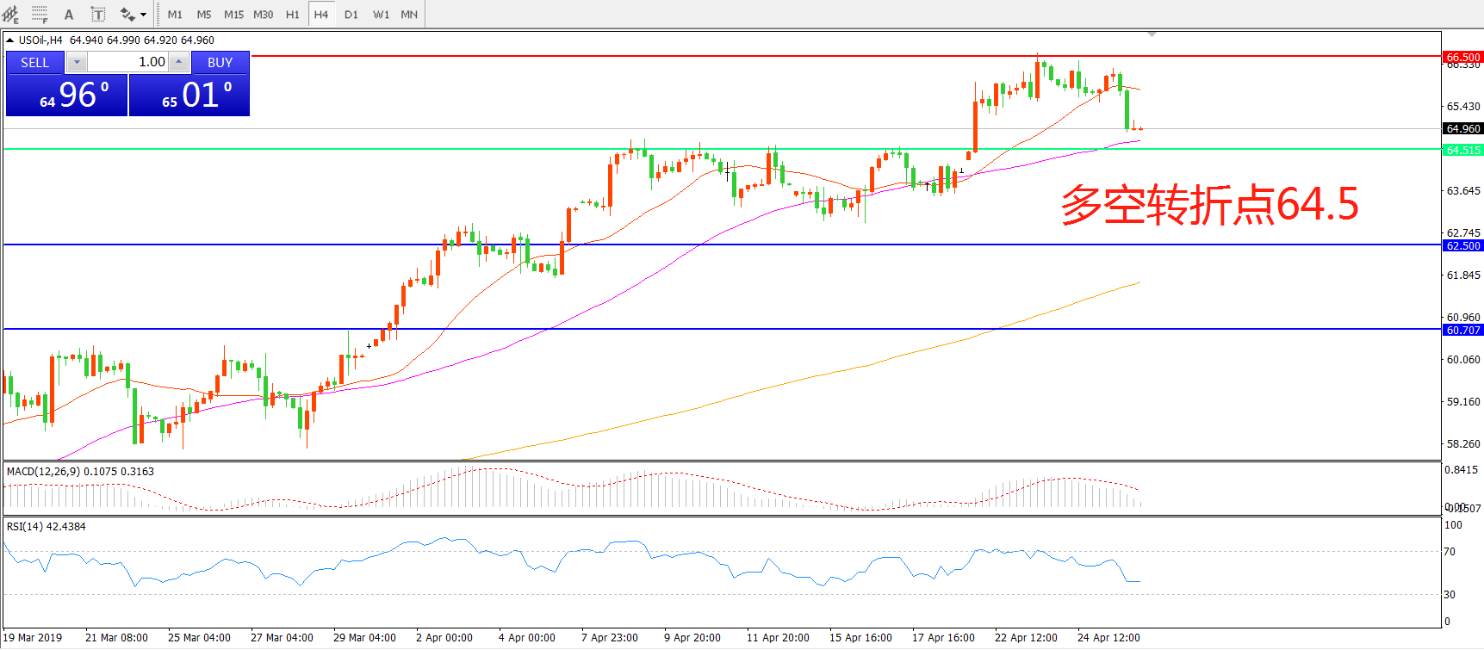Select the Fibonacci Retracement tool
This screenshot has height=650, width=1484.
click(x=40, y=14)
